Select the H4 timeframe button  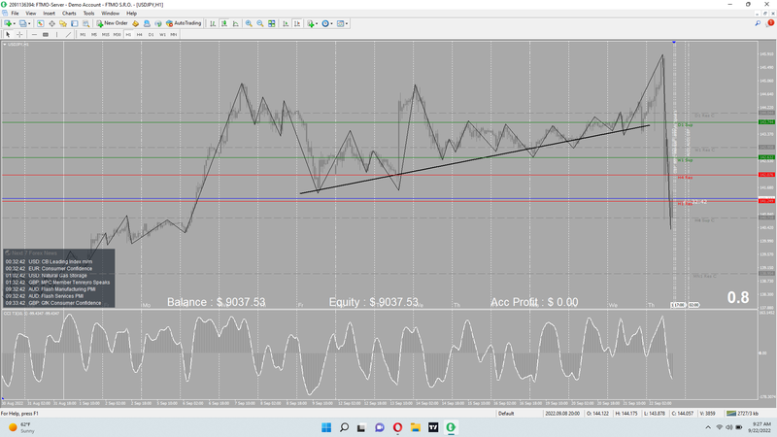[x=140, y=34]
